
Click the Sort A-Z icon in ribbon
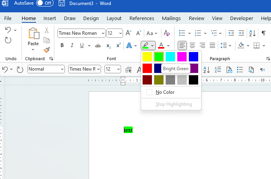[x=252, y=33]
